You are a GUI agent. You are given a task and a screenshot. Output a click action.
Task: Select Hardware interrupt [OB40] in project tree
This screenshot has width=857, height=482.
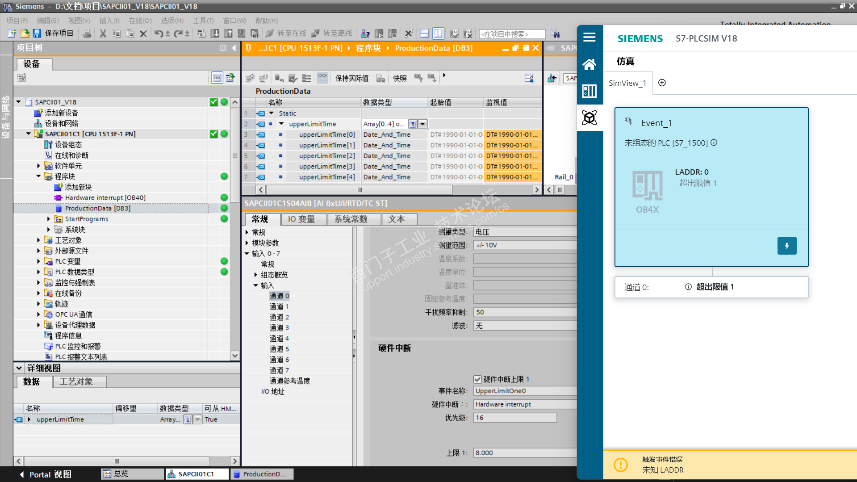click(105, 197)
